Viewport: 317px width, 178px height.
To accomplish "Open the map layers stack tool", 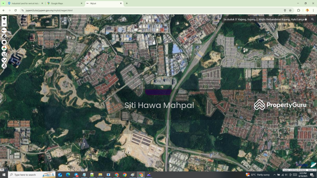I will tap(4, 42).
